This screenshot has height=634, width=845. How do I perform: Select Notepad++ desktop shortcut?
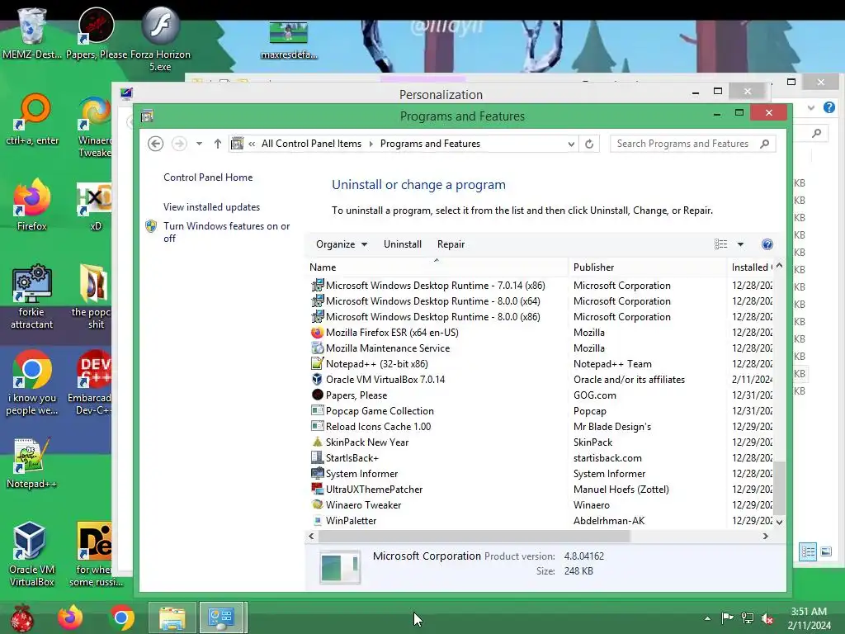[32, 464]
